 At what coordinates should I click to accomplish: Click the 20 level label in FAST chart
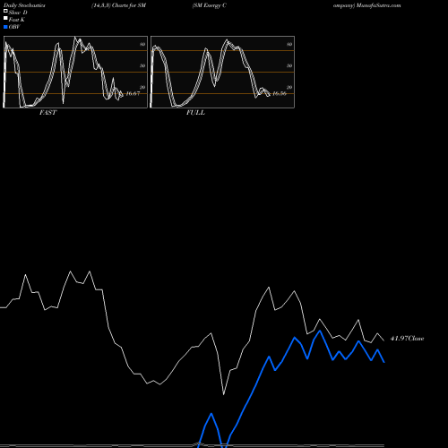click(x=142, y=87)
